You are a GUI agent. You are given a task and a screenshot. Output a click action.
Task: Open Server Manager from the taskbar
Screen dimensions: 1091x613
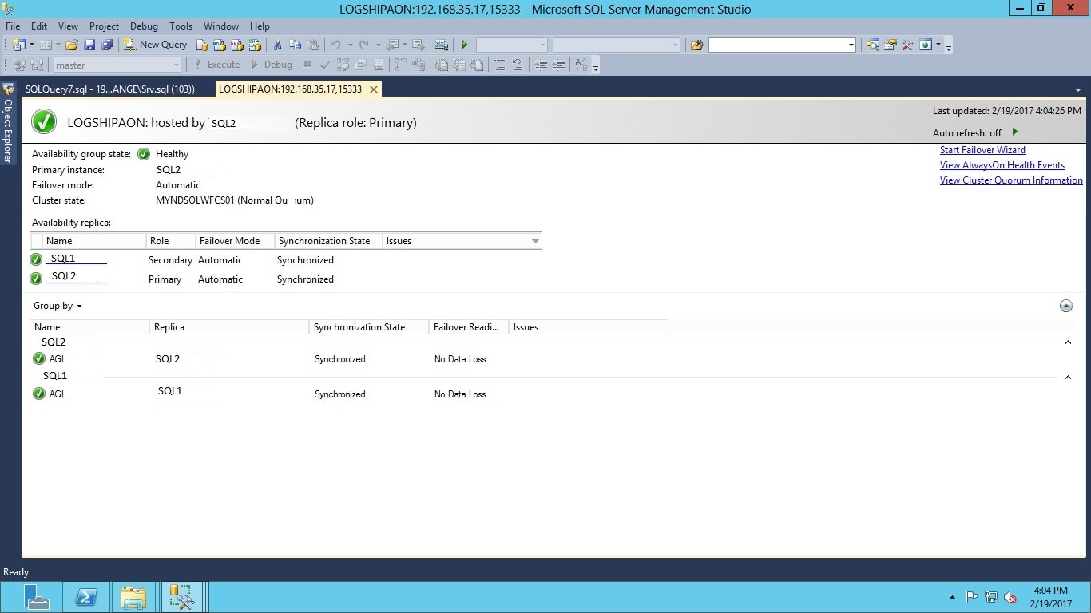click(36, 597)
